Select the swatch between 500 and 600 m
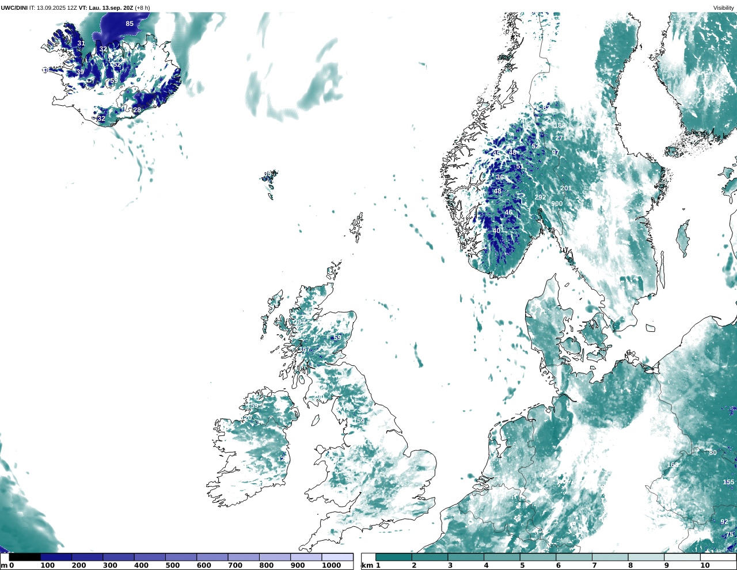The image size is (737, 570). 181,557
